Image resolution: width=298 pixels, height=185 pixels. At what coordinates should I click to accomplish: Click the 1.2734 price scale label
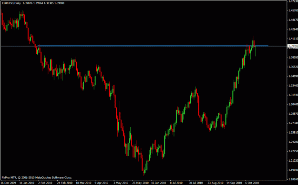tap(293, 123)
